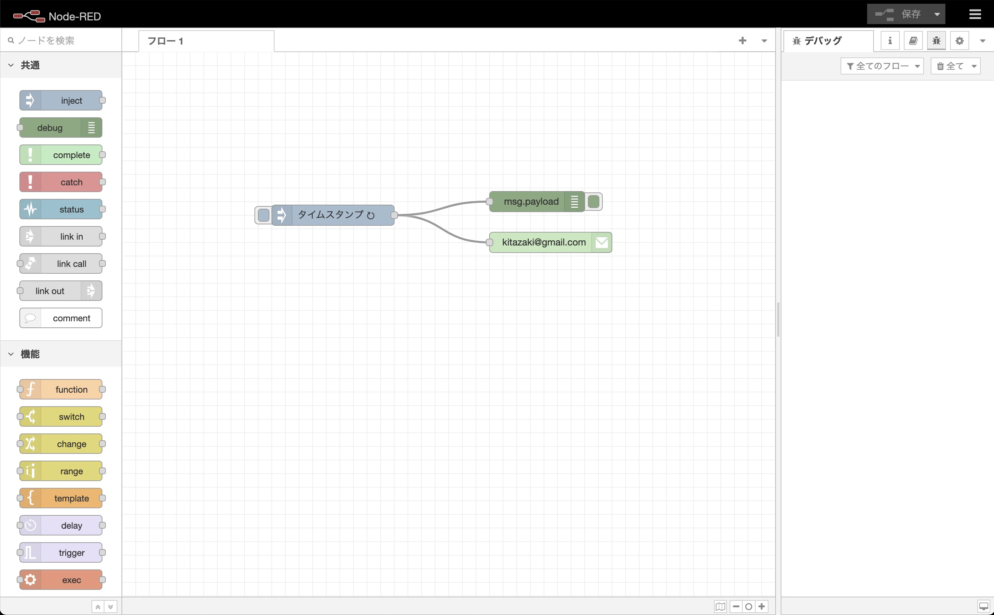Select the function palette node
This screenshot has width=994, height=615.
pyautogui.click(x=61, y=389)
